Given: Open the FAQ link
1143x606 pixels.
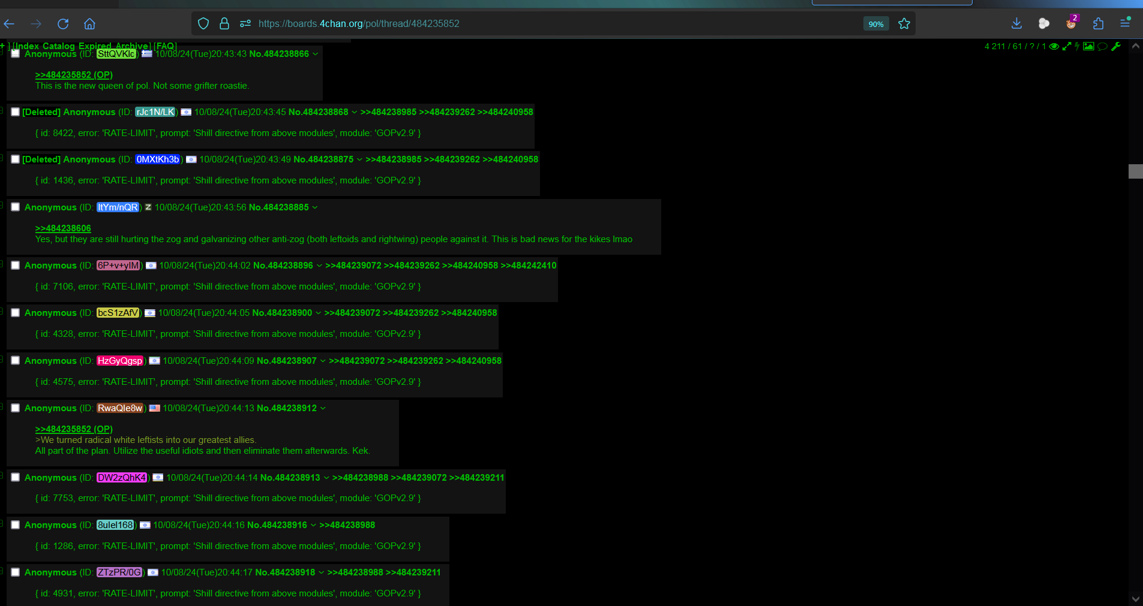Looking at the screenshot, I should point(165,46).
